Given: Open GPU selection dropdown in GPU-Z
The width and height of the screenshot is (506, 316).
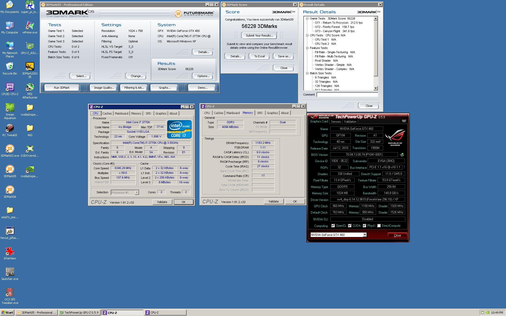Looking at the screenshot, I should tap(365, 235).
